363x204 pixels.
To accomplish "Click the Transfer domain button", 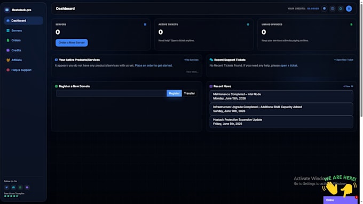I will 190,93.
